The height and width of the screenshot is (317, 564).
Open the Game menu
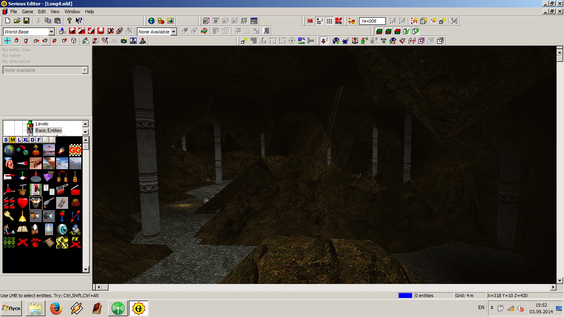(x=28, y=12)
